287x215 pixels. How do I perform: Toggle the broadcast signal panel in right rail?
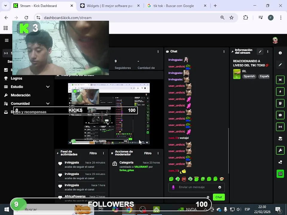coord(280,127)
